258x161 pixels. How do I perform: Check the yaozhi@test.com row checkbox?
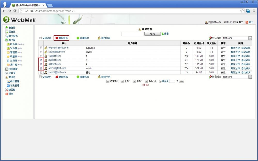point(41,72)
